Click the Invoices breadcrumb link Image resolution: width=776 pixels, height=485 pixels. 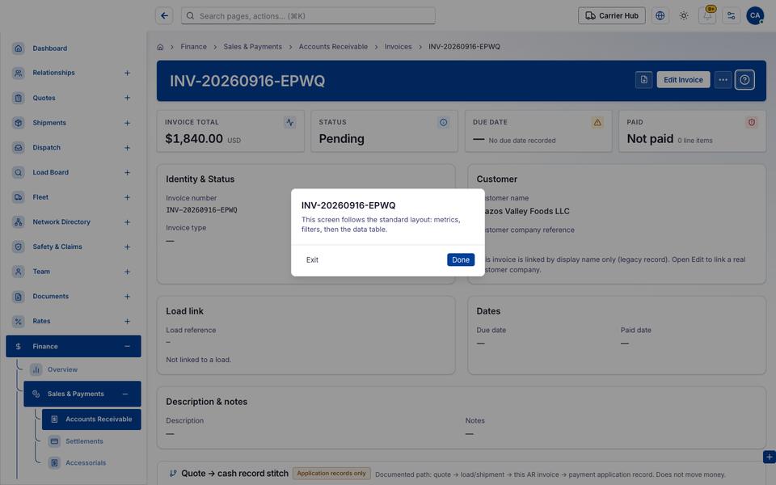398,47
